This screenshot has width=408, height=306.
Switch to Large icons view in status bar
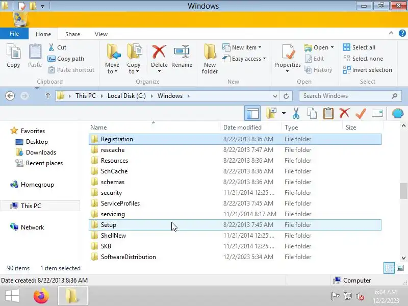coord(400,268)
